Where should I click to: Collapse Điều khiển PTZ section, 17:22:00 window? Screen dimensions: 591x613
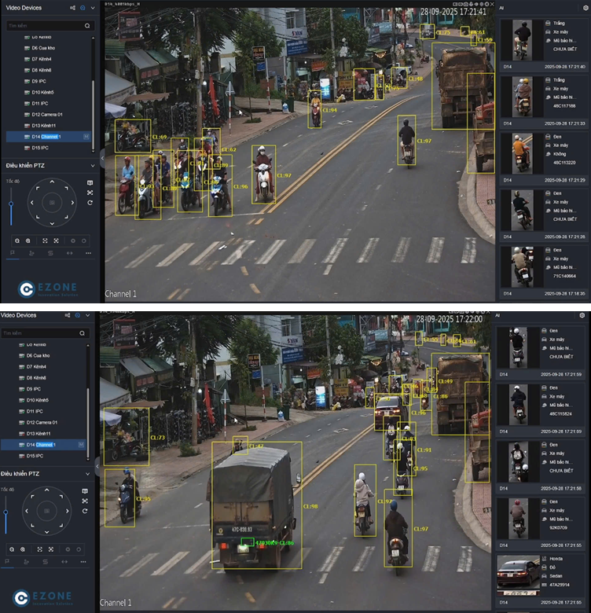pyautogui.click(x=87, y=474)
